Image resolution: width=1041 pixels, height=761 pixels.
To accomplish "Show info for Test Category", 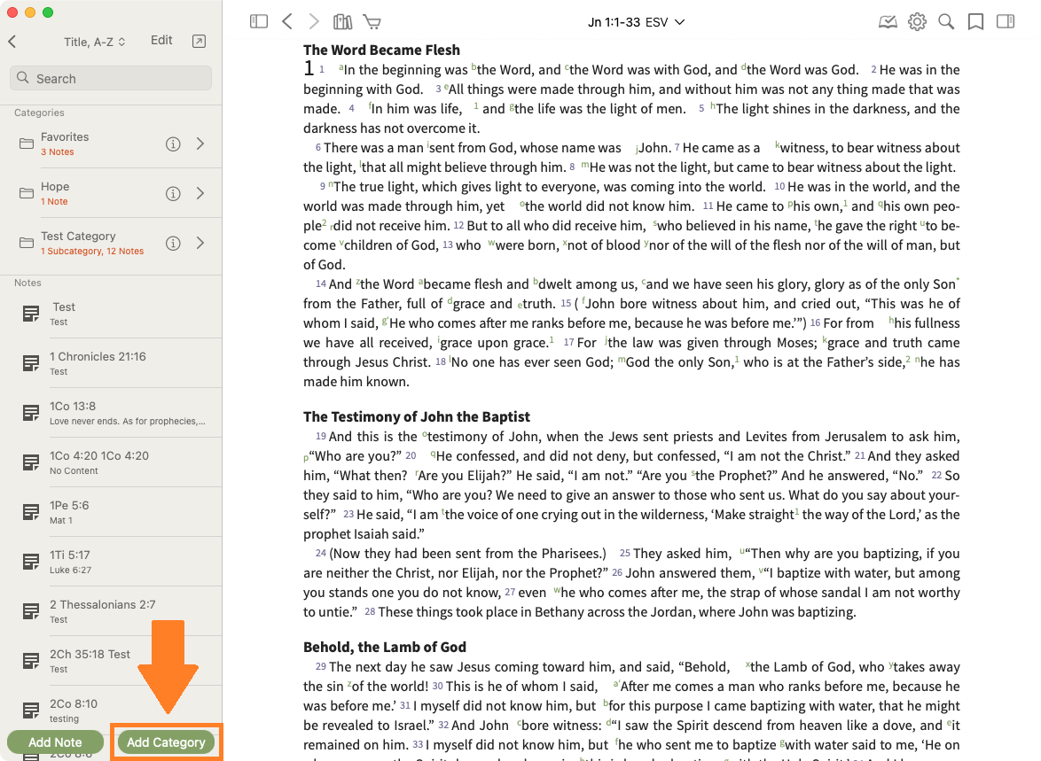I will (x=174, y=244).
